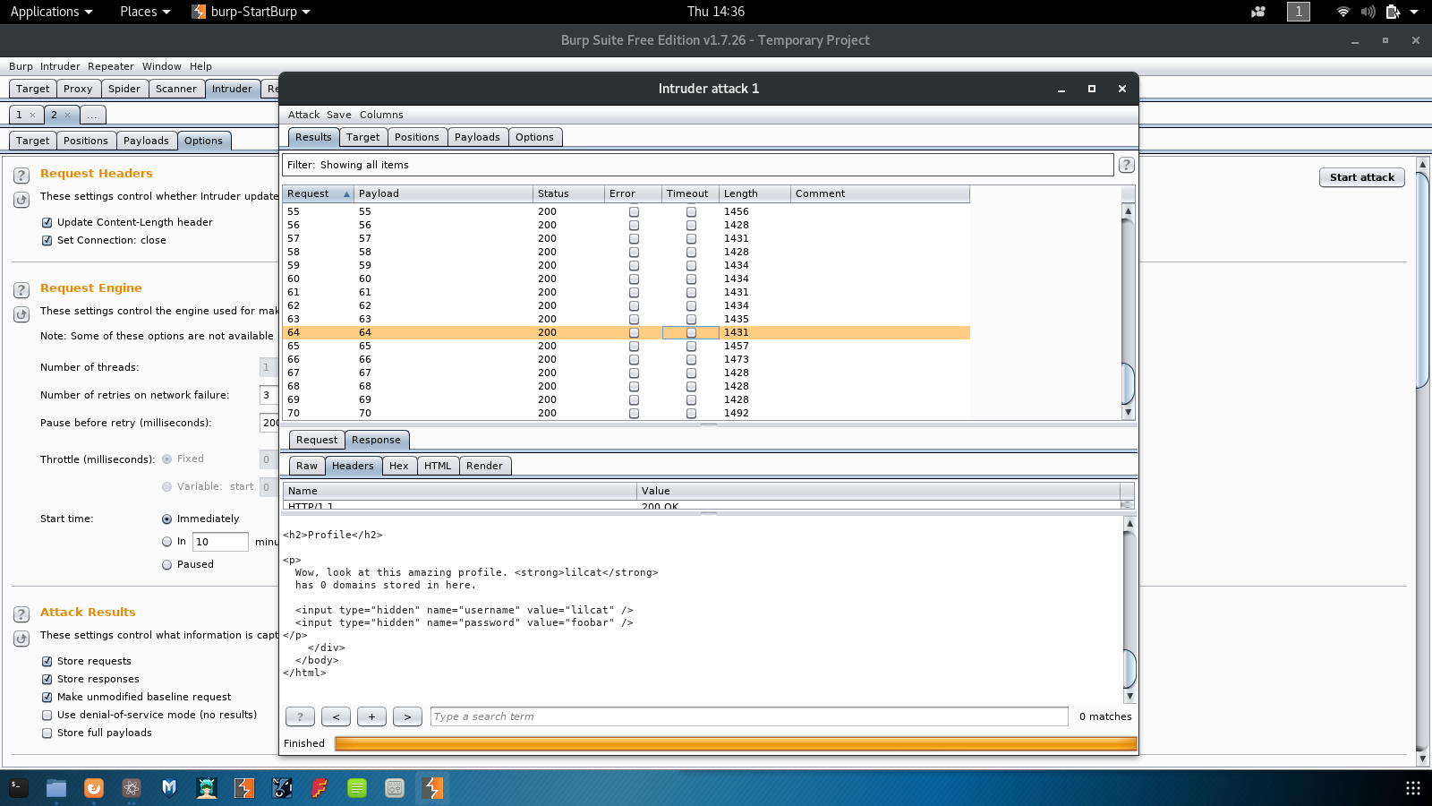Open help for Request Engine section
Image resolution: width=1432 pixels, height=806 pixels.
[x=21, y=290]
